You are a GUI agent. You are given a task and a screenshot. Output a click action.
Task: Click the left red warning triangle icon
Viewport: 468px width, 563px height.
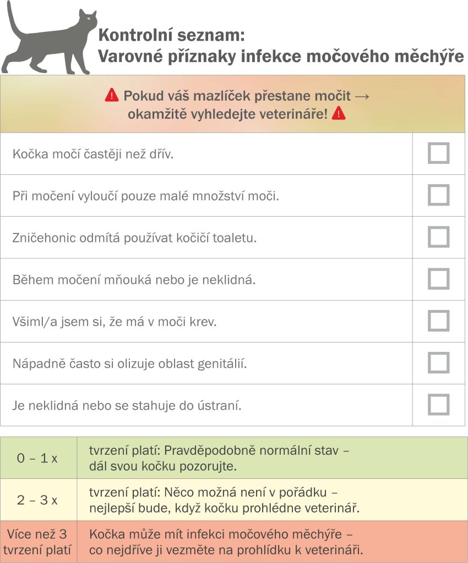pyautogui.click(x=112, y=95)
